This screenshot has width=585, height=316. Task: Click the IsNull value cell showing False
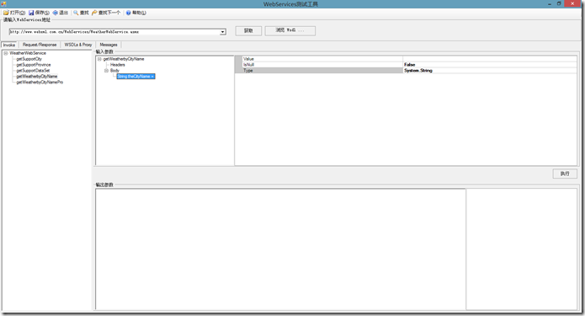click(x=490, y=65)
